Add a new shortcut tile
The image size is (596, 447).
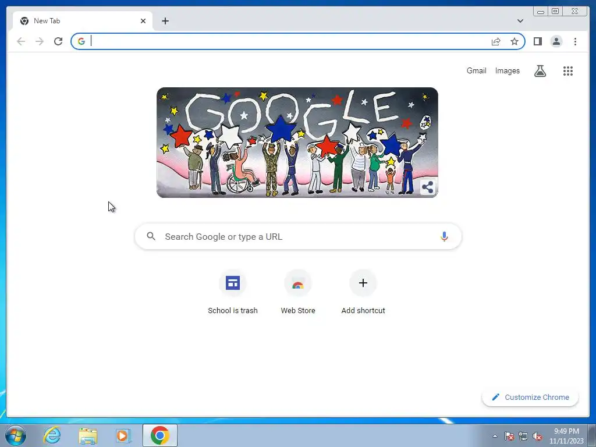click(x=363, y=292)
